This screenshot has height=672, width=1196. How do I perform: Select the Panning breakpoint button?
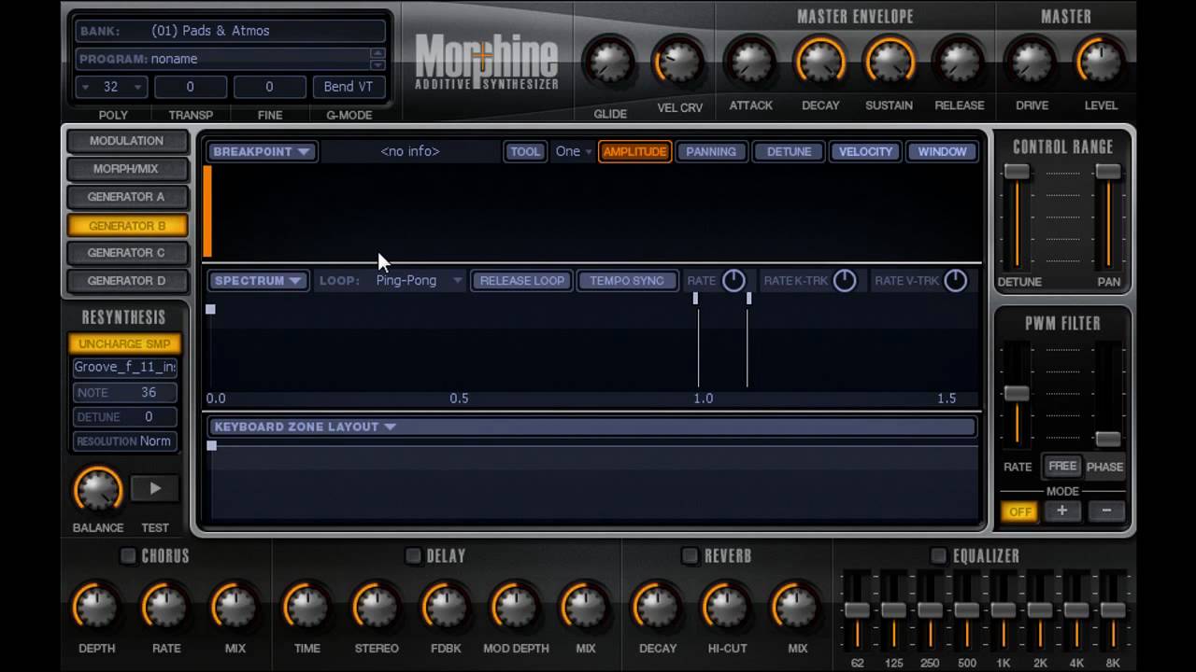[711, 151]
